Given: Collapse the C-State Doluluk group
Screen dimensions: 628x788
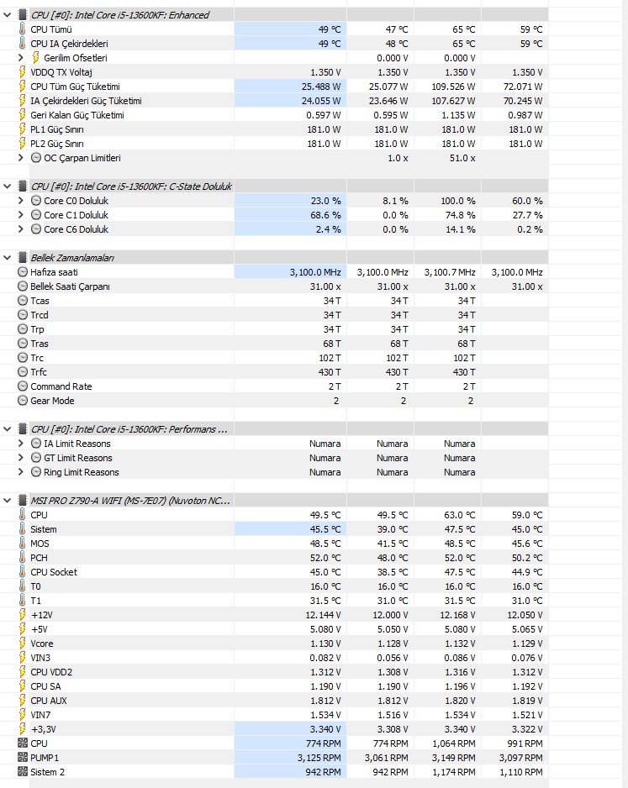Looking at the screenshot, I should 7,186.
